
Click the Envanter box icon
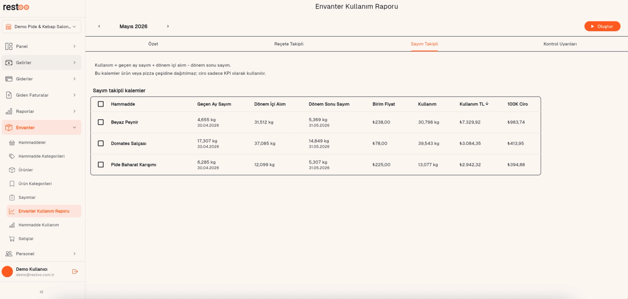tap(9, 128)
